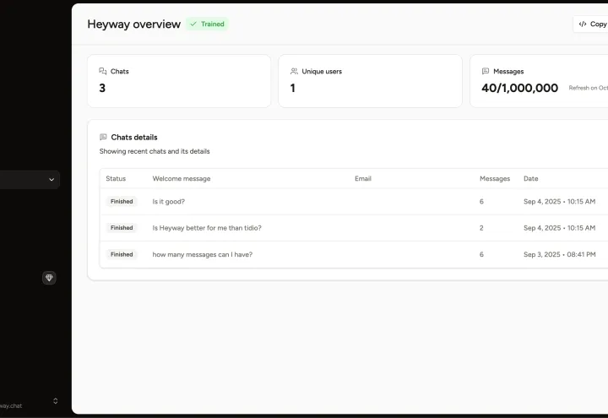Image resolution: width=608 pixels, height=418 pixels.
Task: Click the Status column header
Action: pos(116,178)
